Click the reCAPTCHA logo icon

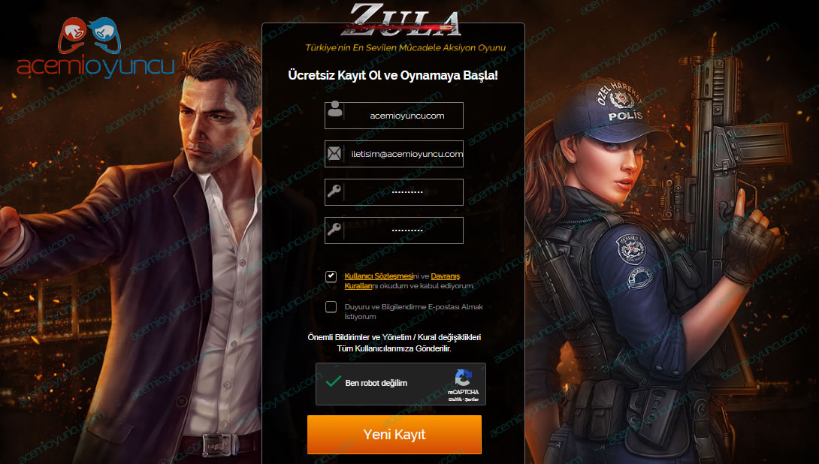[x=464, y=378]
